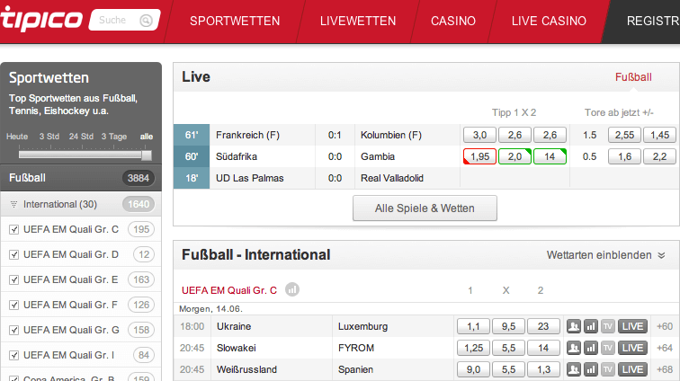Select odds 1,95 for Südafrika
Screen dimensions: 680x381
(479, 156)
